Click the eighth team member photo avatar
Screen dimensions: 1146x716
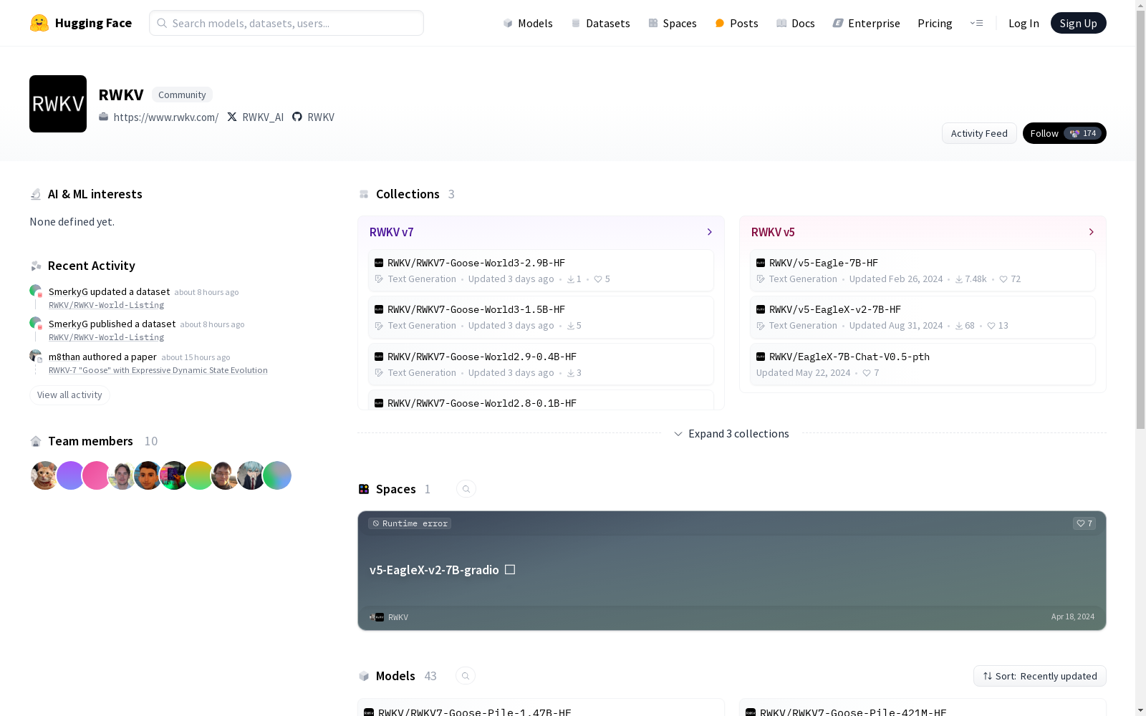tap(225, 475)
